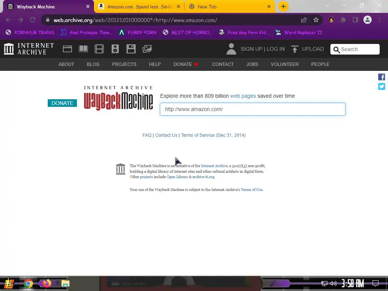
Task: Open the HELP menu item
Action: click(155, 64)
